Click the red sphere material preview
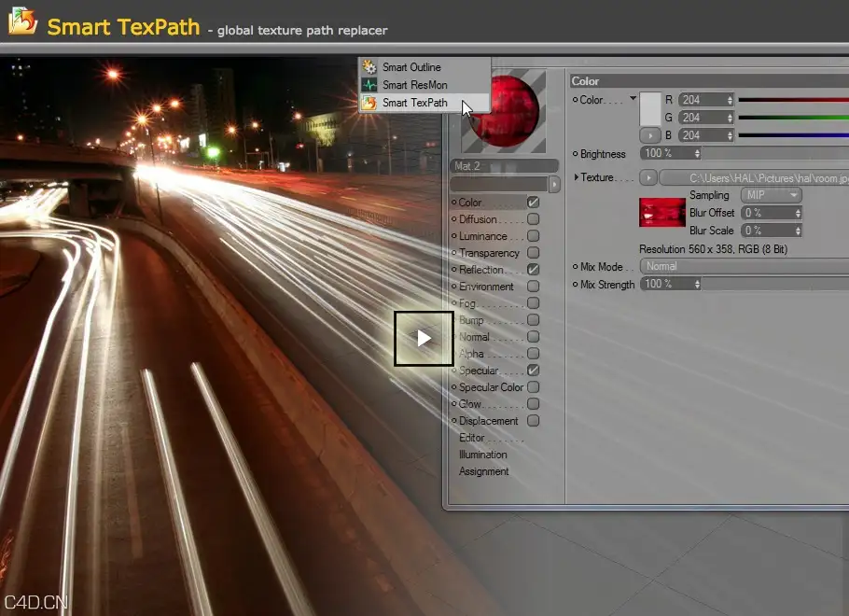This screenshot has width=849, height=616. click(504, 111)
